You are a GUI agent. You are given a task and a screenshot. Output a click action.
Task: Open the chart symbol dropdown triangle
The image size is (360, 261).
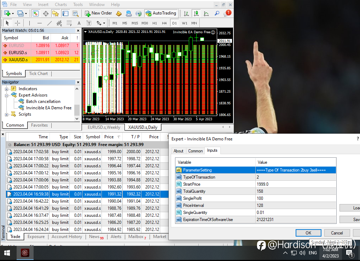pos(85,32)
